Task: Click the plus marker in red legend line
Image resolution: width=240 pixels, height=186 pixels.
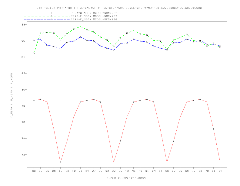Action: pos(52,13)
